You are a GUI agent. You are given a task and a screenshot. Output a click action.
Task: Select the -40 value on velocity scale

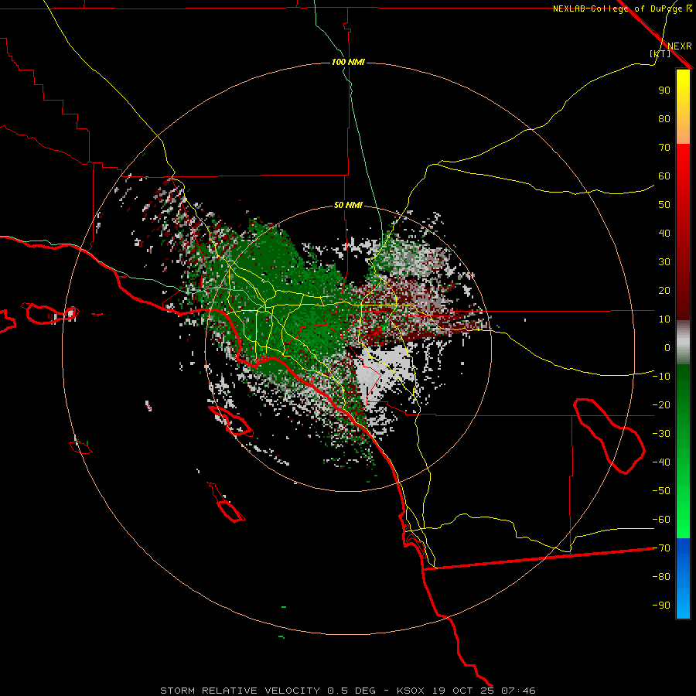[661, 462]
